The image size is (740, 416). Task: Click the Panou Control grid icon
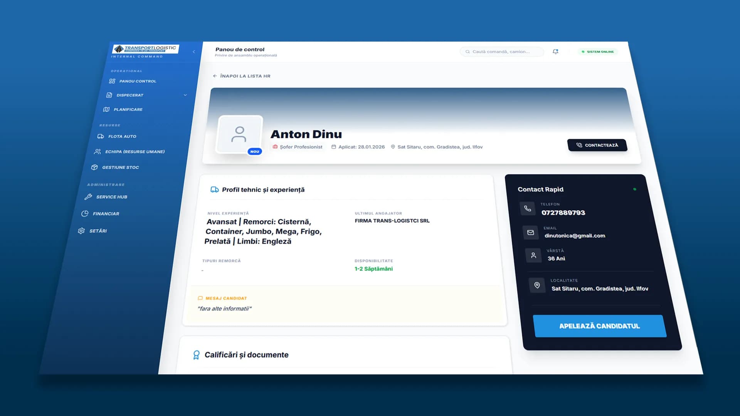click(112, 81)
